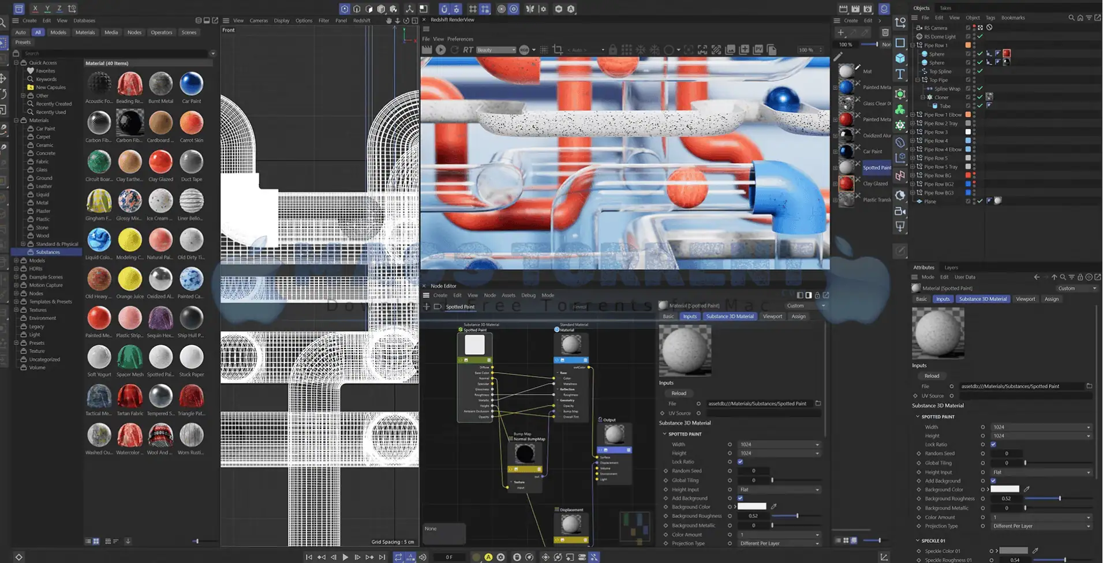The height and width of the screenshot is (563, 1103).
Task: Collapse the SPECKLE 01 section in Attributes
Action: point(918,541)
